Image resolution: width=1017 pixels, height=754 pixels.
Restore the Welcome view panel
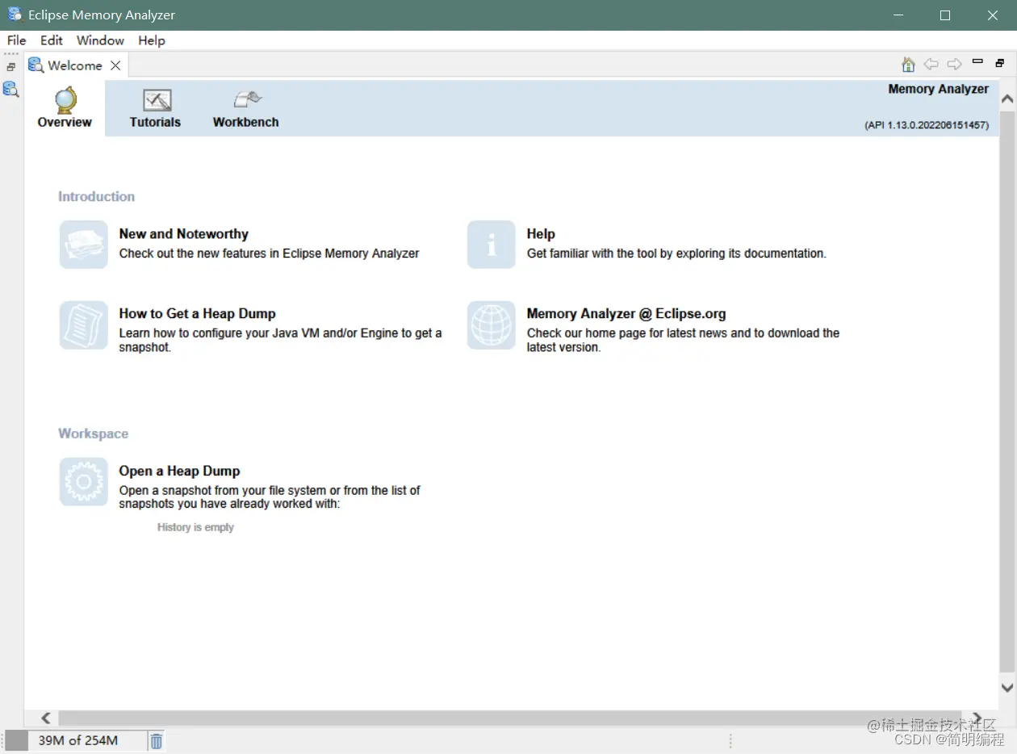click(999, 63)
